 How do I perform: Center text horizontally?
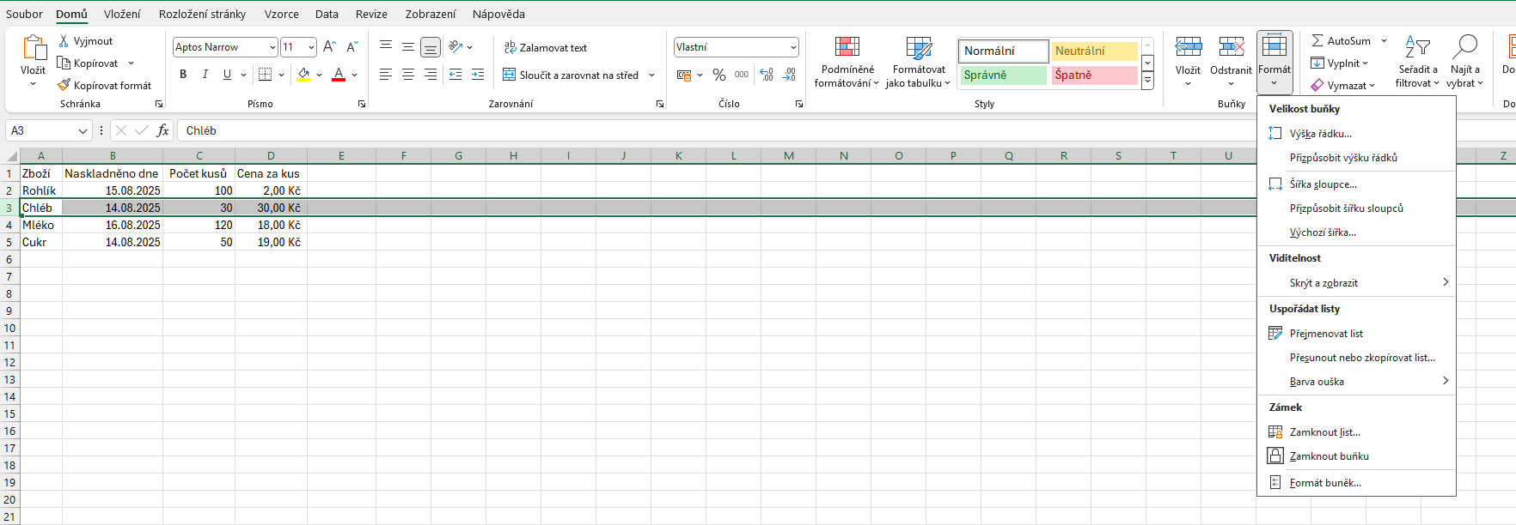(x=408, y=75)
